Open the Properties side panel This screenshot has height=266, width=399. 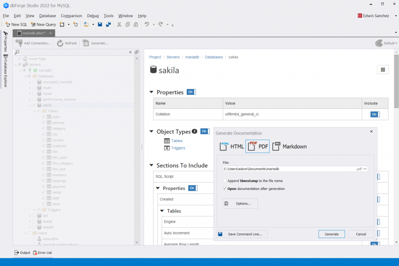point(5,41)
